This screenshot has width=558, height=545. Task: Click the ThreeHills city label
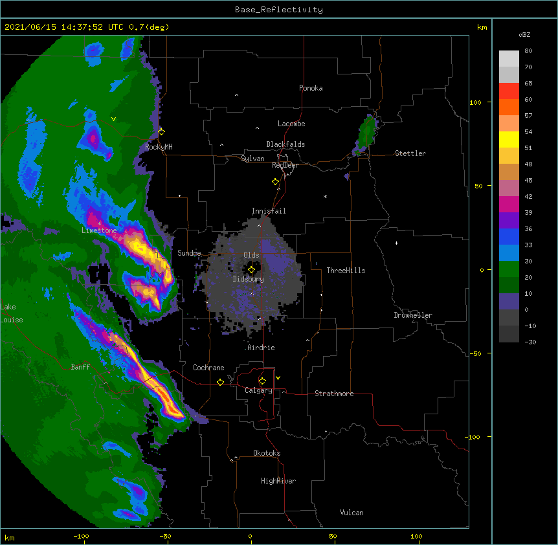346,271
